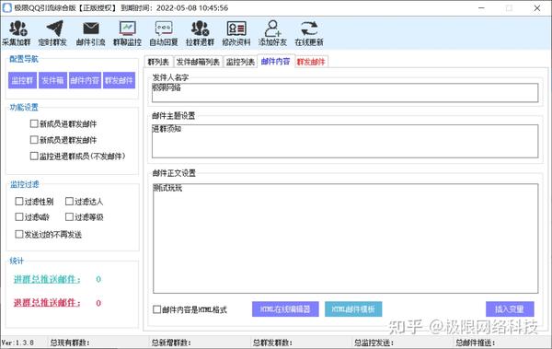The height and width of the screenshot is (349, 552).
Task: Click the 监控群 navigation button
Action: (22, 81)
